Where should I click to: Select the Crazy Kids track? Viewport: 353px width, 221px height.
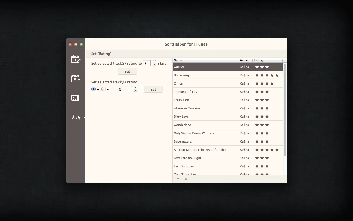(x=228, y=100)
